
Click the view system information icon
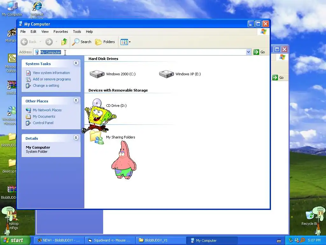point(28,73)
